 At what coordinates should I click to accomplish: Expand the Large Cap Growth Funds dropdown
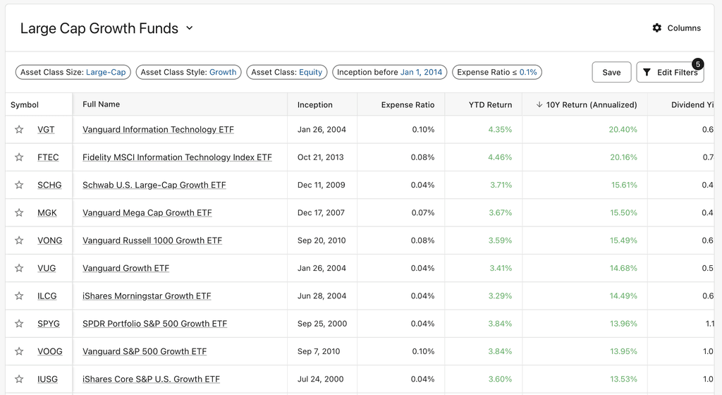click(x=189, y=28)
